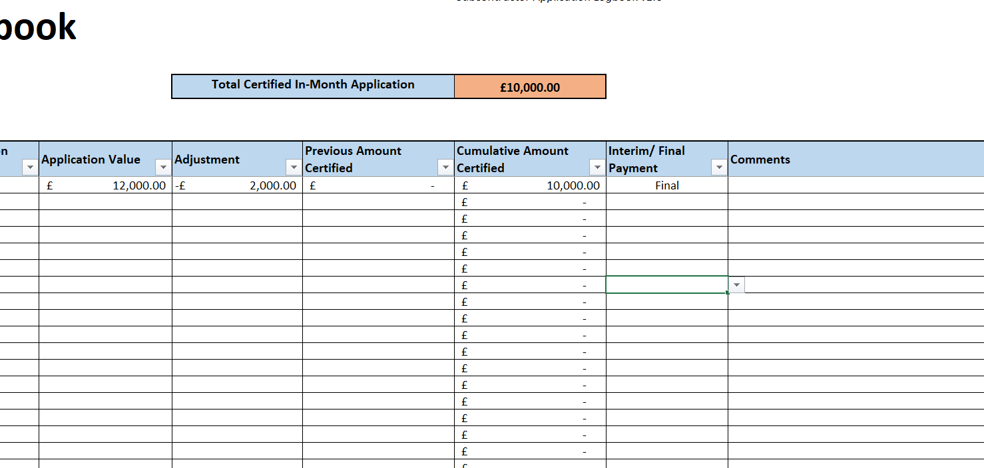Image resolution: width=984 pixels, height=468 pixels.
Task: Select the 10,000.00 Cumulative Amount cell
Action: [530, 185]
